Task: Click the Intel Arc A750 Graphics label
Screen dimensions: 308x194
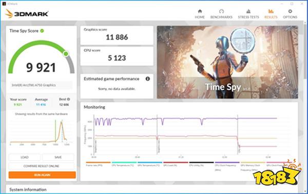Action: pos(34,85)
